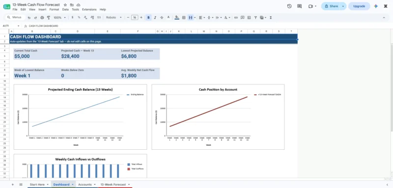Image resolution: width=393 pixels, height=188 pixels.
Task: Insert a chart
Action: pyautogui.click(x=249, y=18)
